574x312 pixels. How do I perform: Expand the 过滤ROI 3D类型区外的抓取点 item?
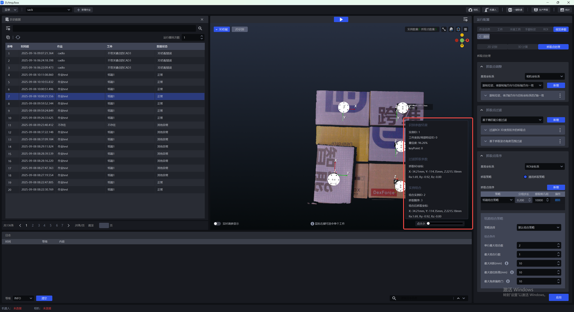click(486, 130)
